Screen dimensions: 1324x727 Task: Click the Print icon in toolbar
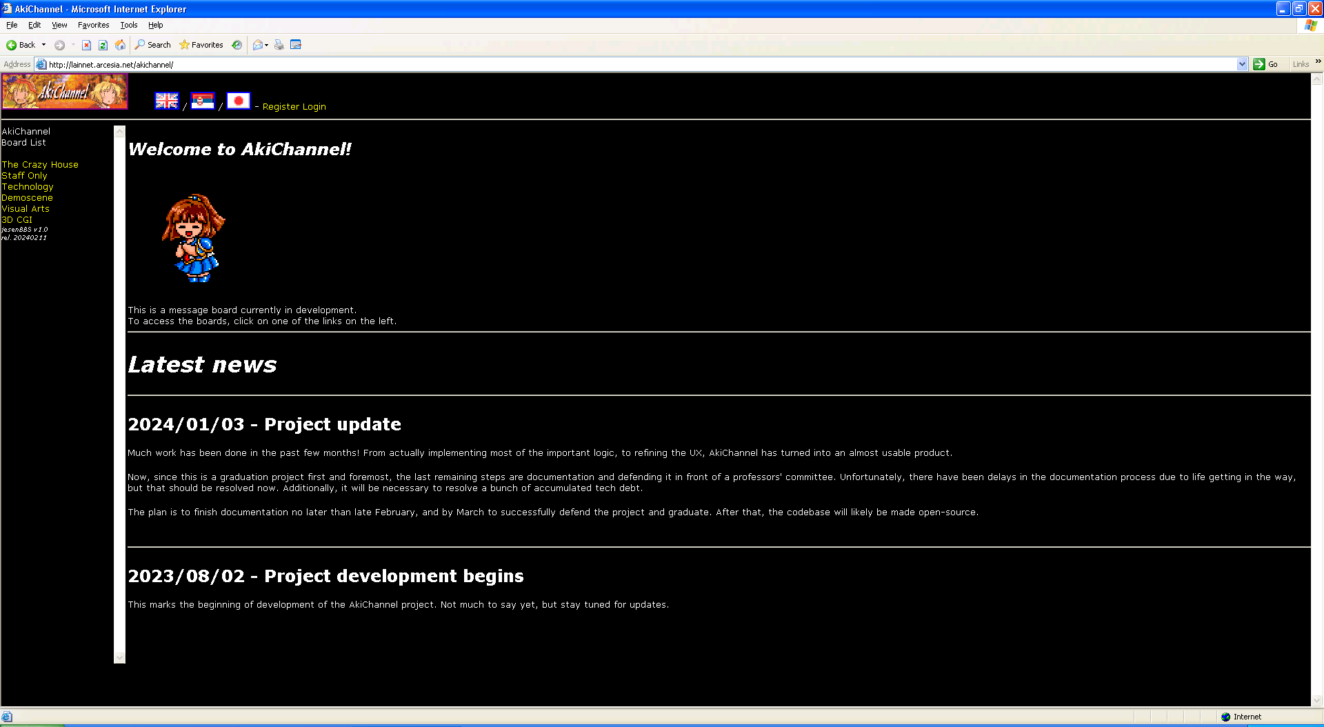pyautogui.click(x=279, y=45)
